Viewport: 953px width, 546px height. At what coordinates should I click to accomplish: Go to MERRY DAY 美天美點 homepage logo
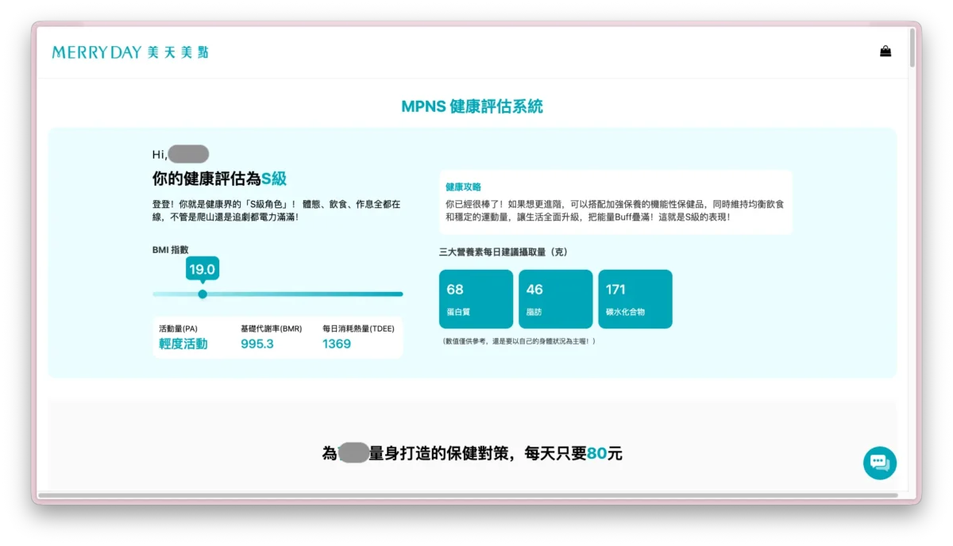tap(130, 52)
